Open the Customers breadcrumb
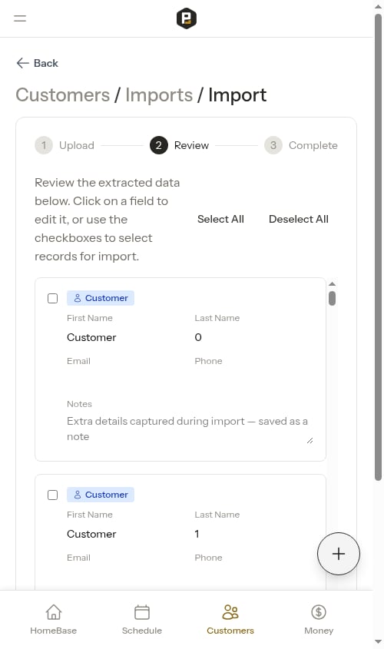Screen dimensions: 384x649 tap(63, 94)
